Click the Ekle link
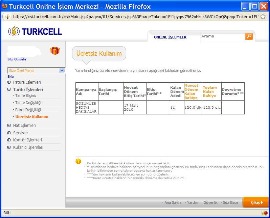Viewport: 270px width, 218px height. tap(10, 77)
